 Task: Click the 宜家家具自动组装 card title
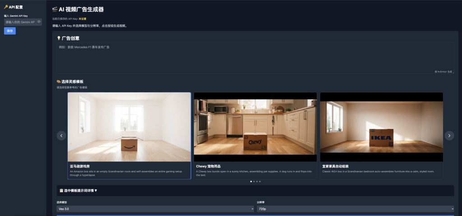pos(335,166)
